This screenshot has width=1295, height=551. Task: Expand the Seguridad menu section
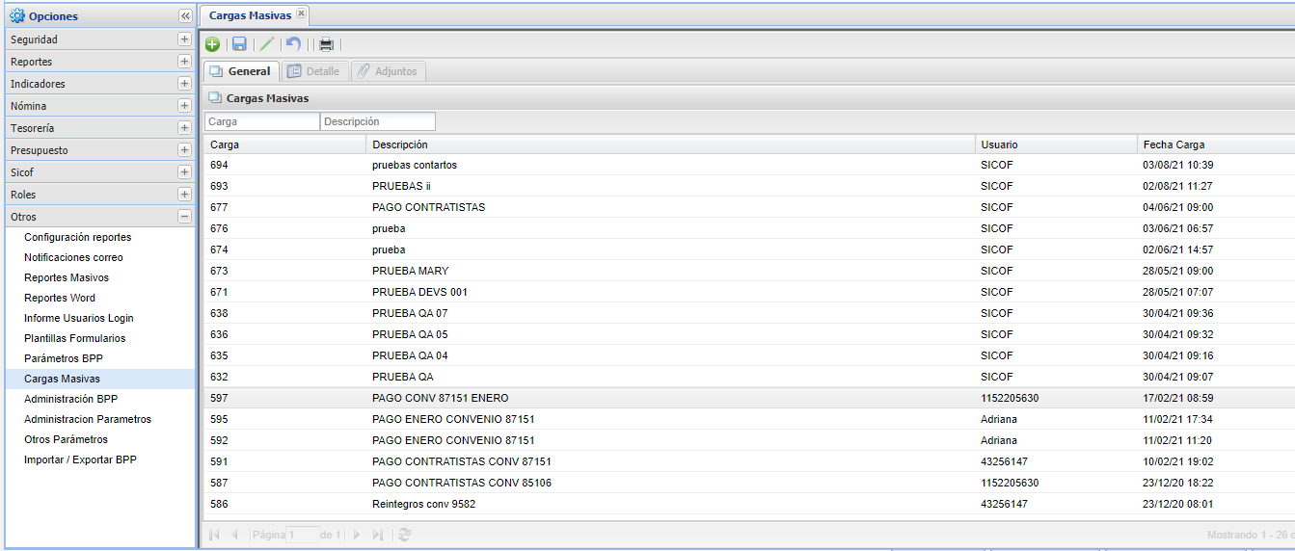184,39
